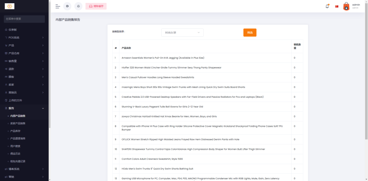Open 卖家产品销售 report
The width and height of the screenshot is (368, 181).
pyautogui.click(x=18, y=124)
